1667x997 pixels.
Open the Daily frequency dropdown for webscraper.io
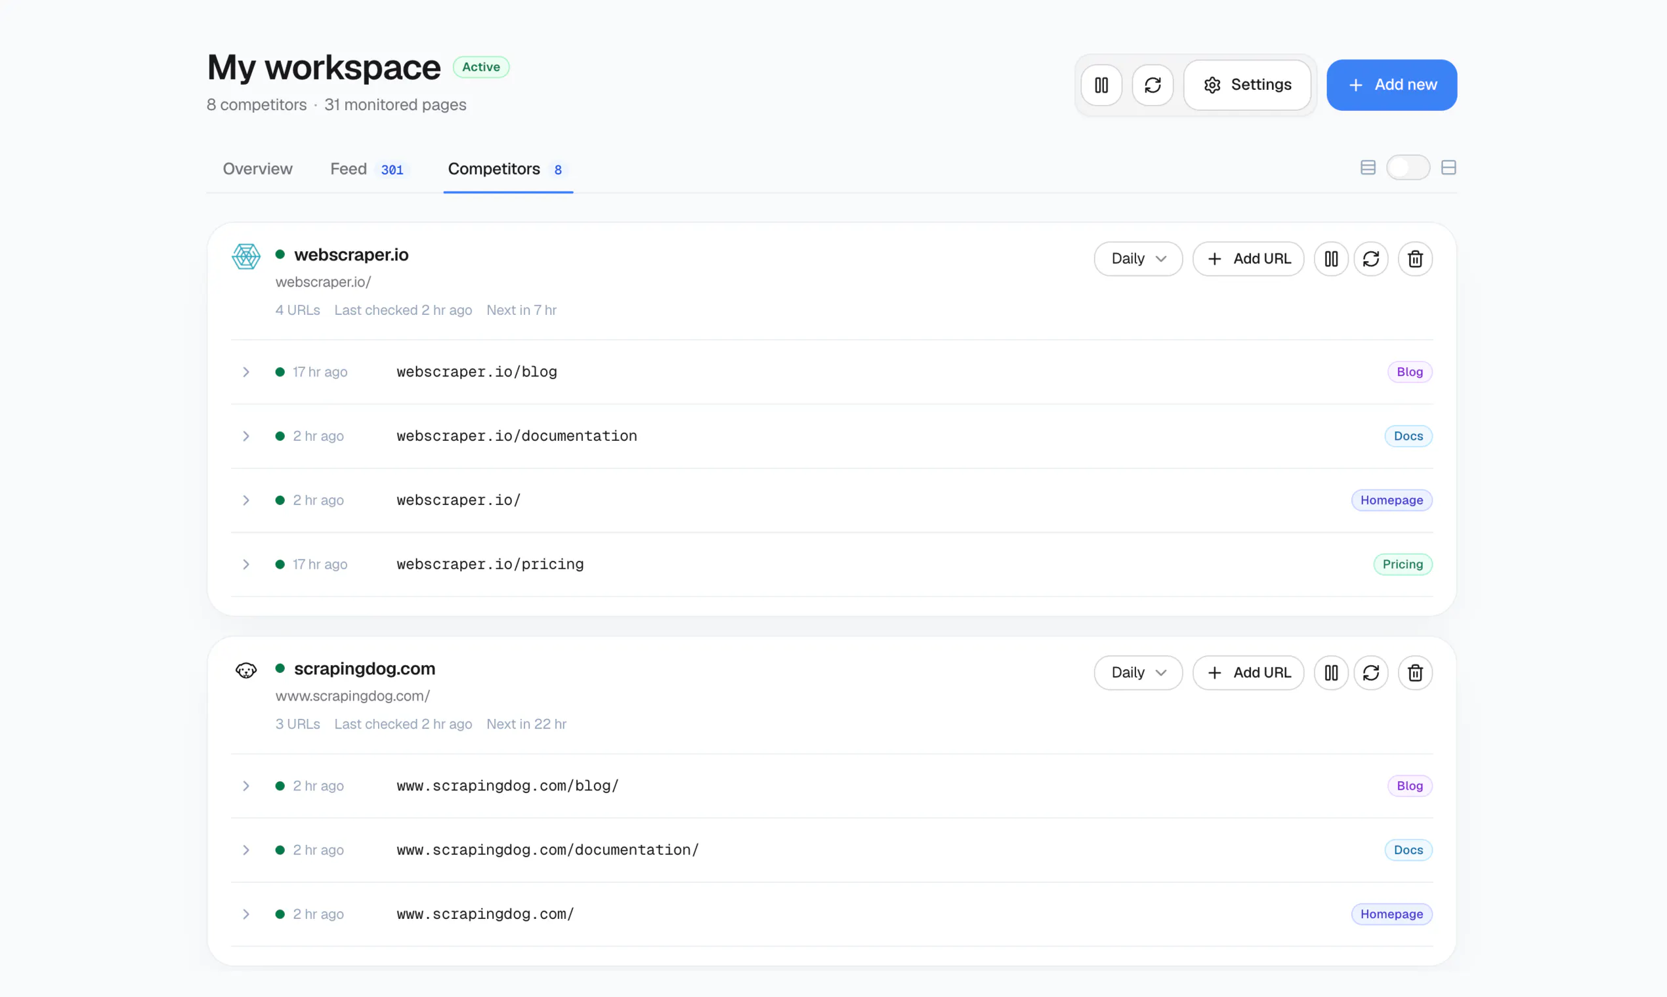pos(1138,258)
